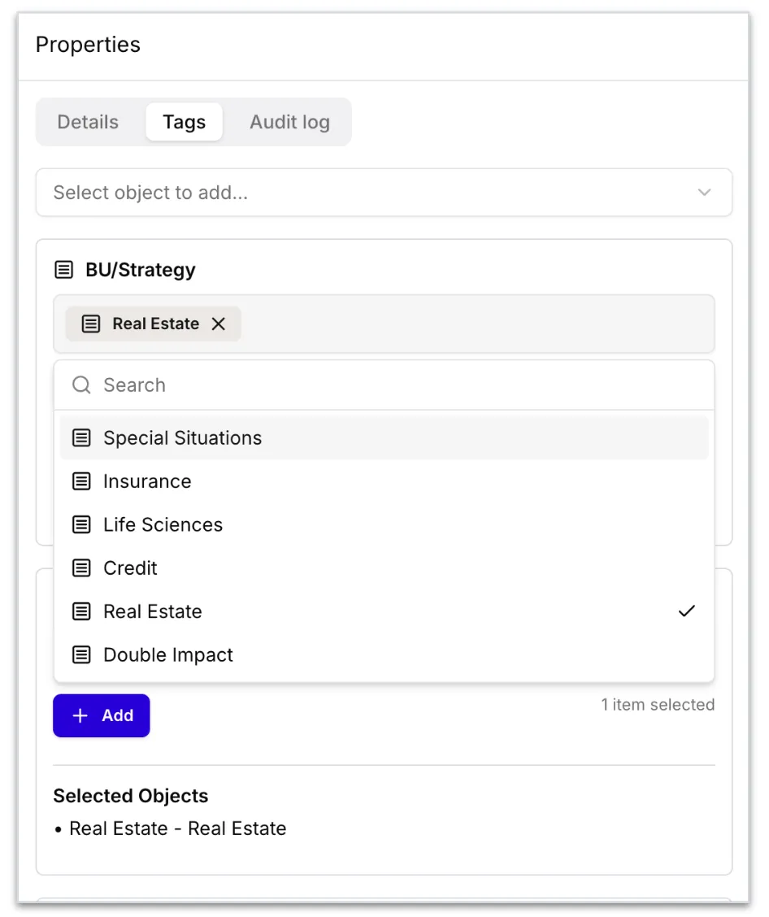Viewport: 769px width, 917px height.
Task: Open the 'Select object to add' dropdown
Action: tap(384, 193)
